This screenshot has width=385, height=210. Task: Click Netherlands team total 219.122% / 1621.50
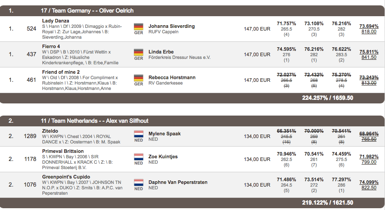328,203
